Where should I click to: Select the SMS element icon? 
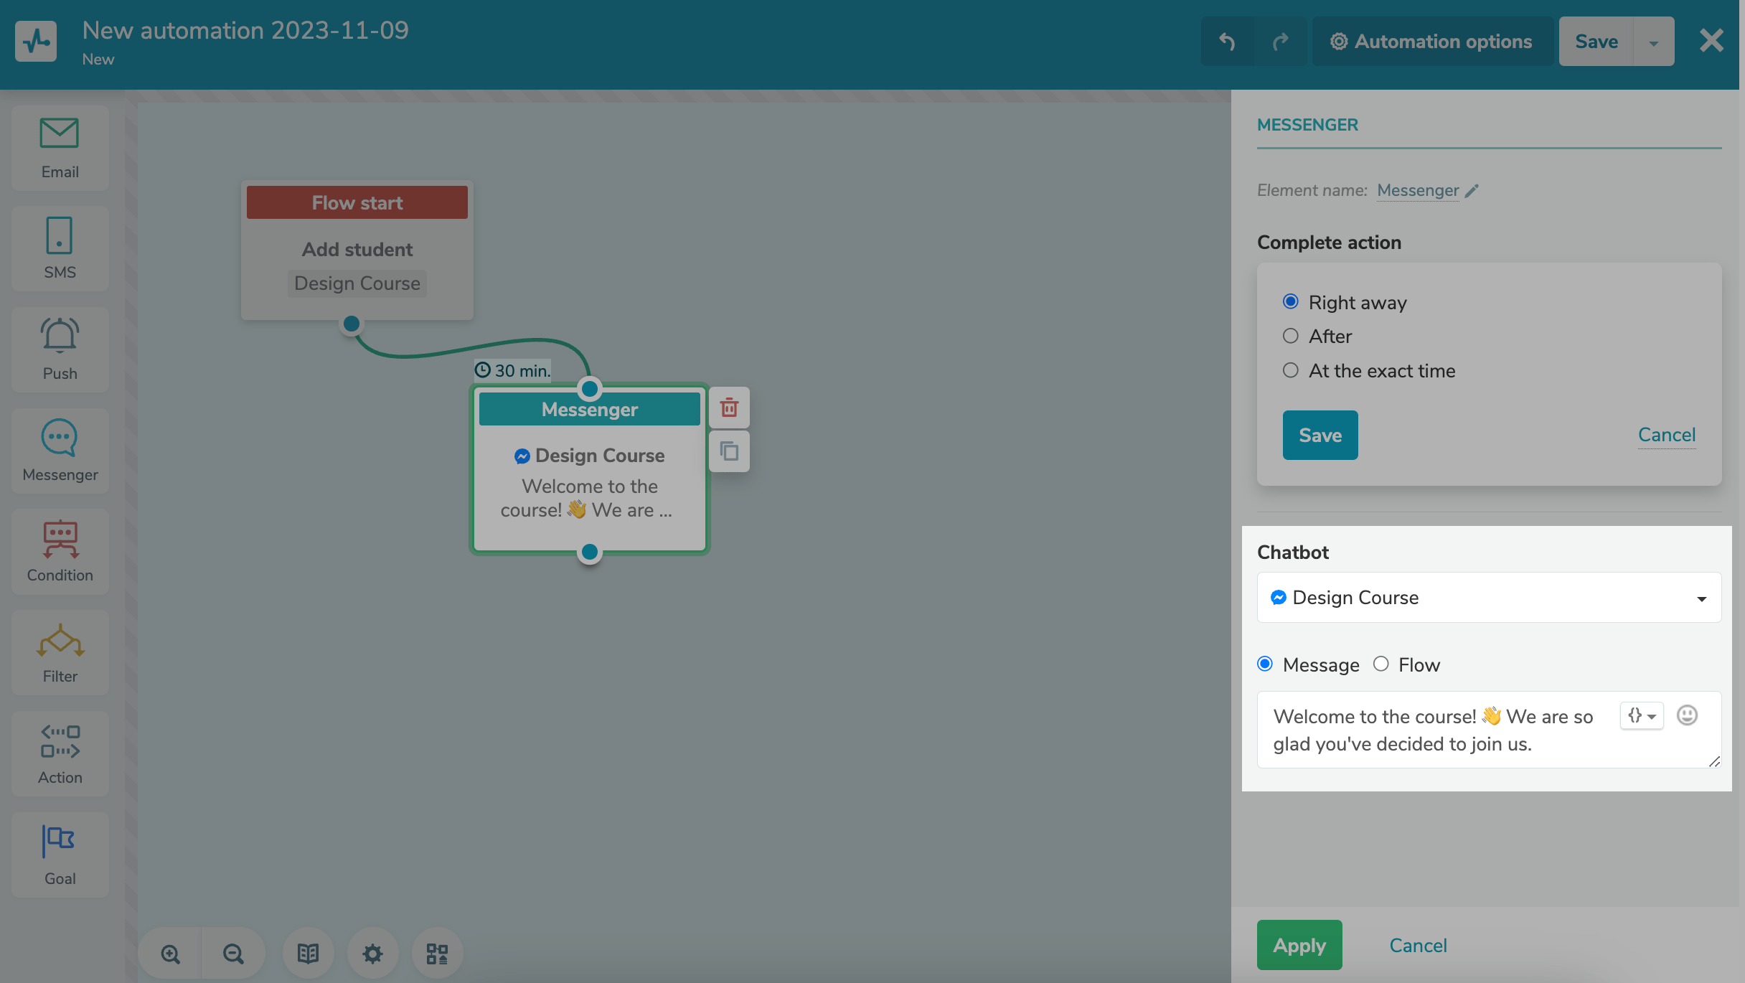point(60,248)
